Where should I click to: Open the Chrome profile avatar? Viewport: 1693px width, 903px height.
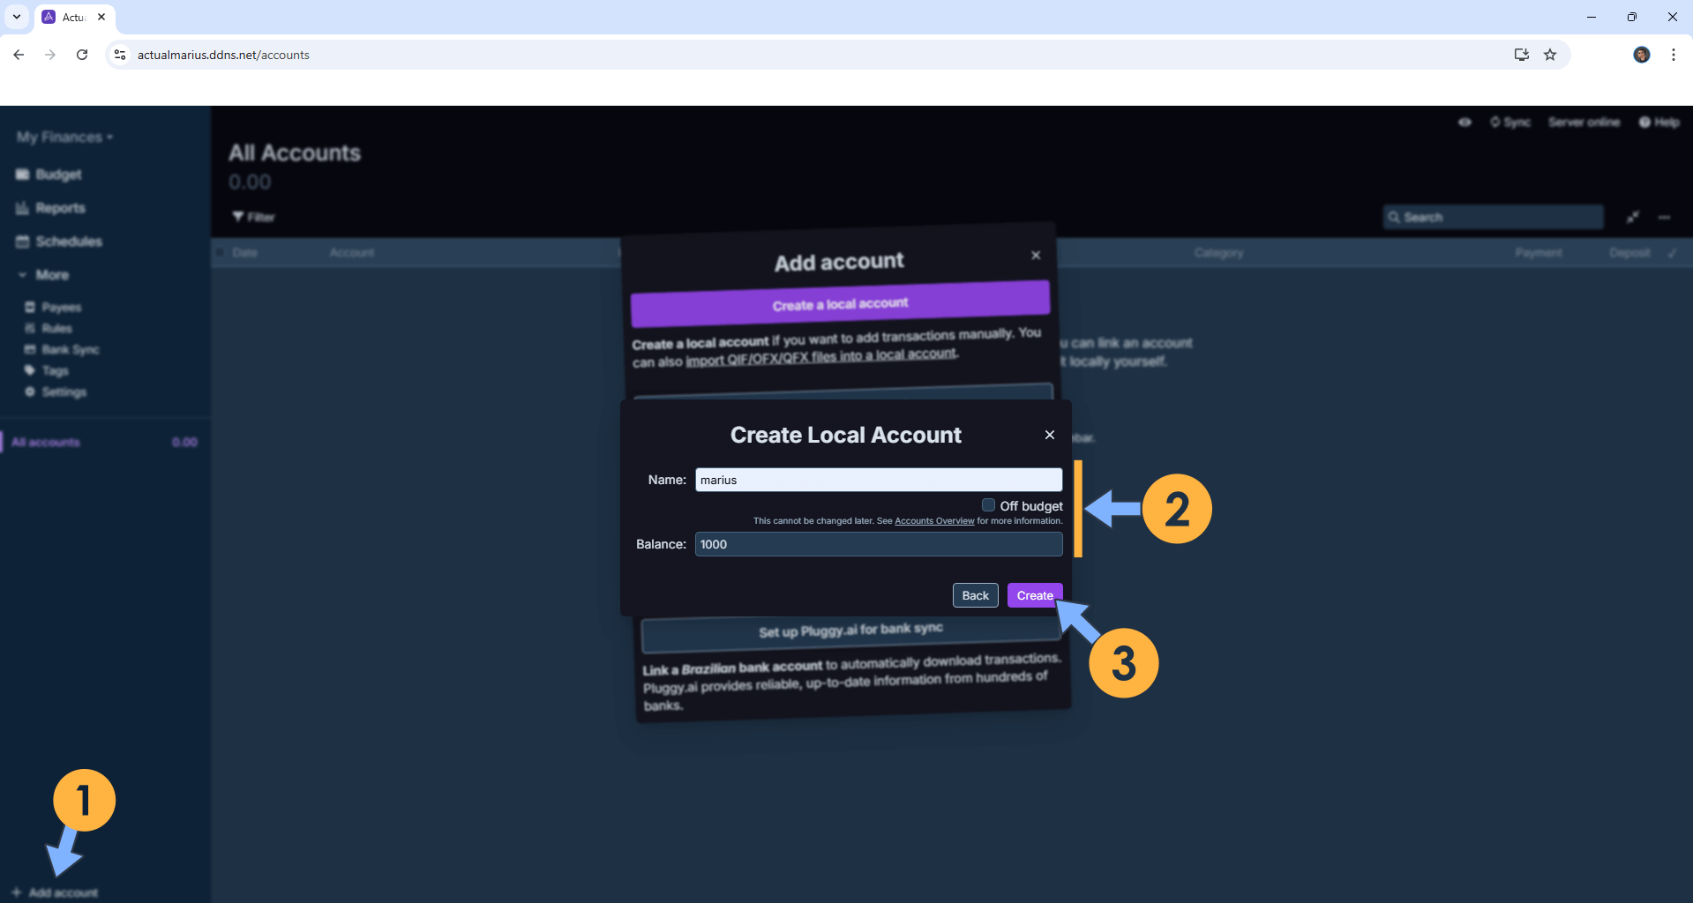1641,55
